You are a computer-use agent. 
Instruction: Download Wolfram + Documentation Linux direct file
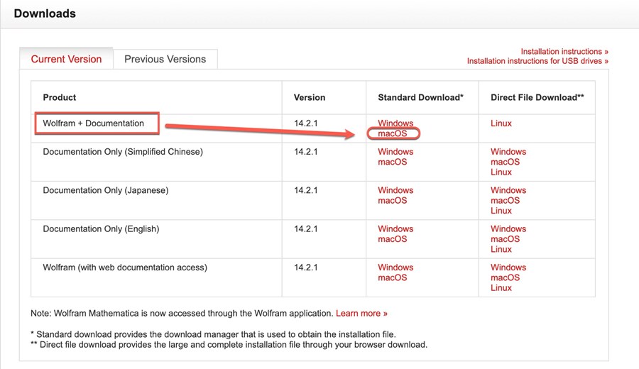[501, 123]
